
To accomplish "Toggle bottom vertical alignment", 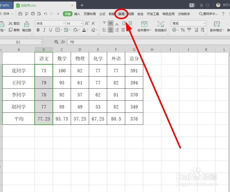I will (117, 23).
